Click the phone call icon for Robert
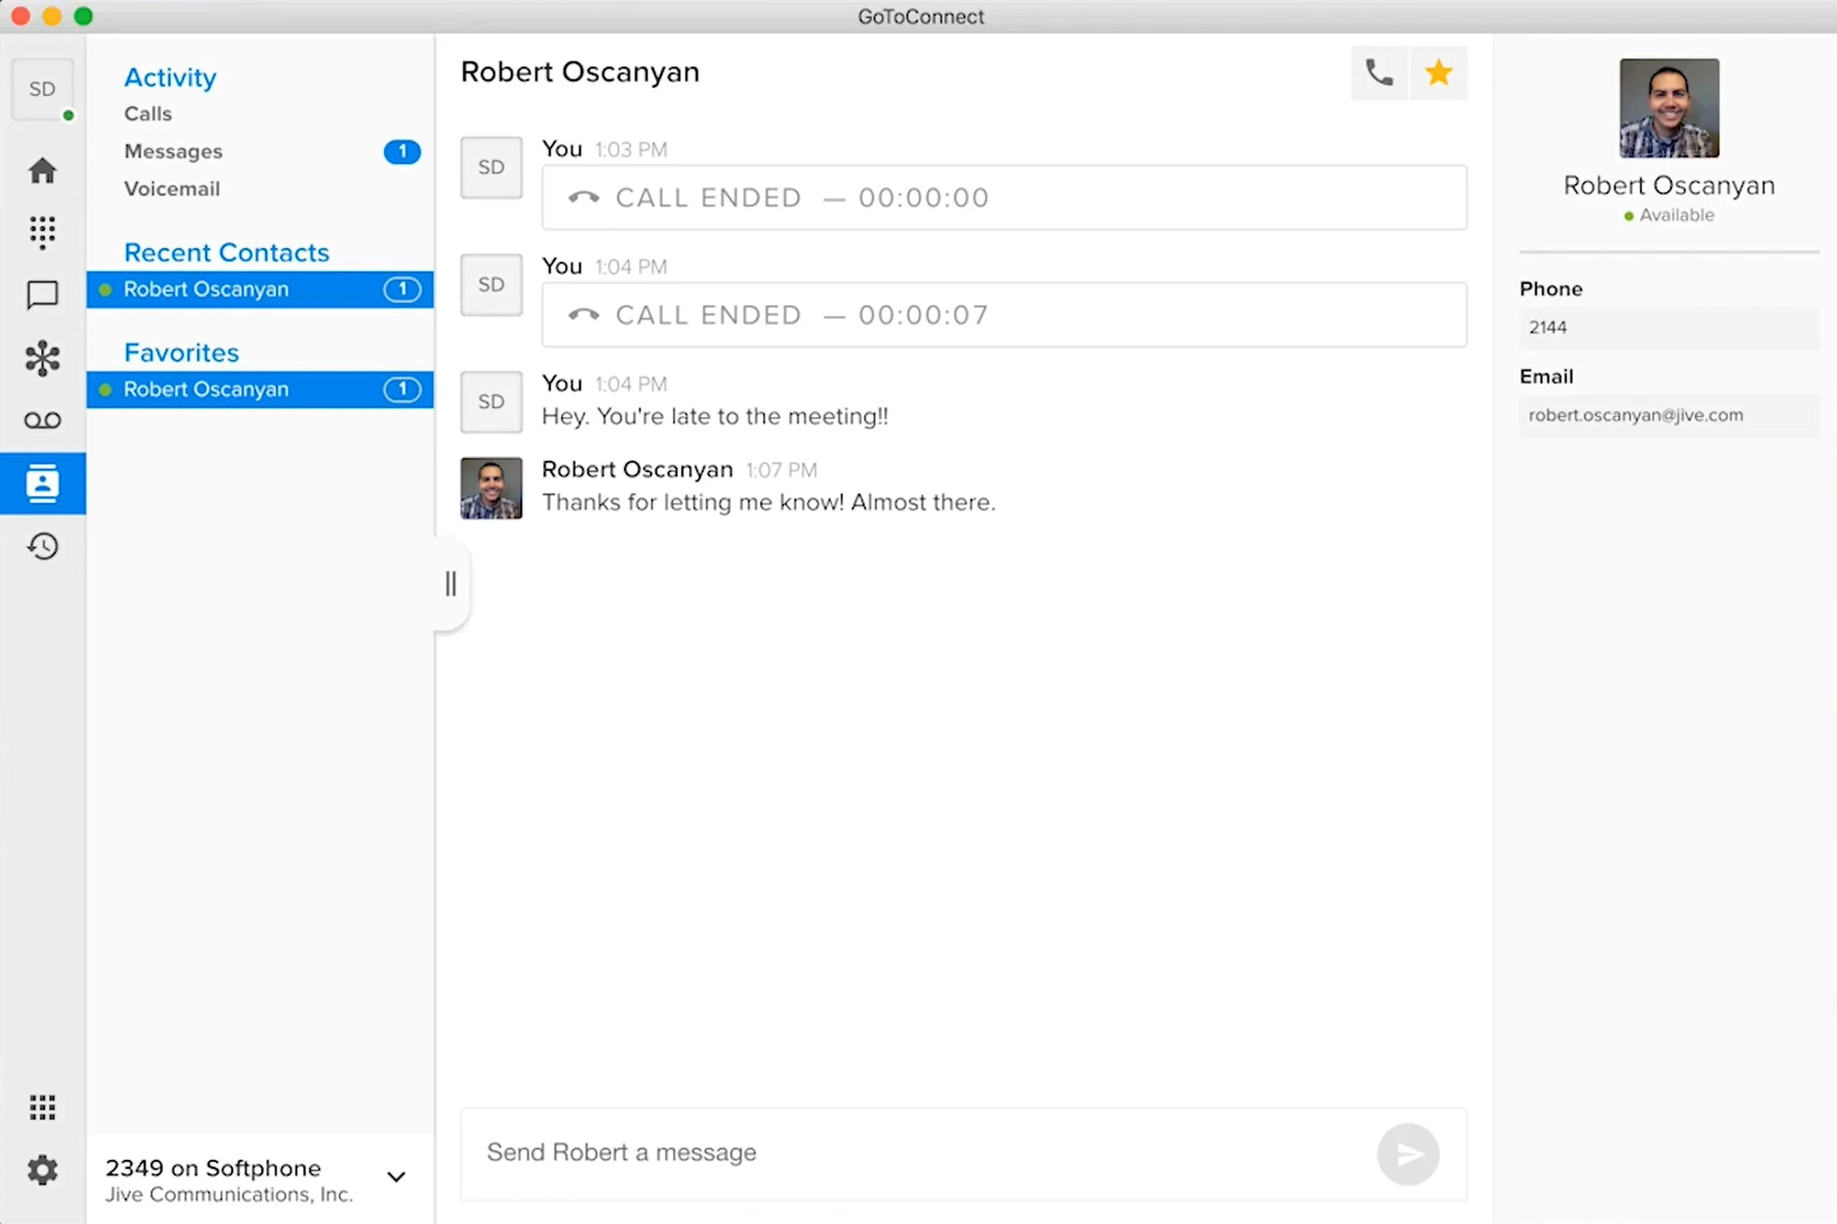The height and width of the screenshot is (1224, 1837). (1377, 72)
